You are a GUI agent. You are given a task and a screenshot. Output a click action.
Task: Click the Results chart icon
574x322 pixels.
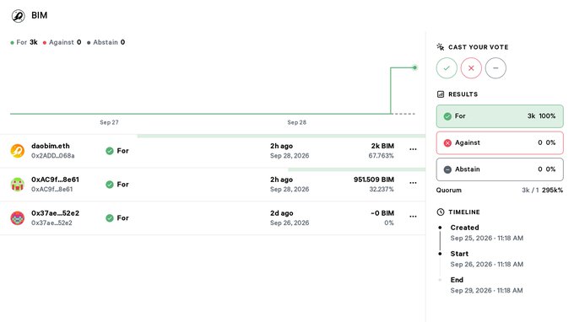(441, 94)
